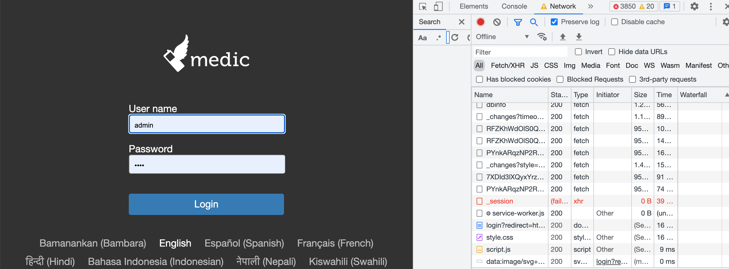Close the Search panel
Viewport: 729px width, 269px height.
pos(462,22)
